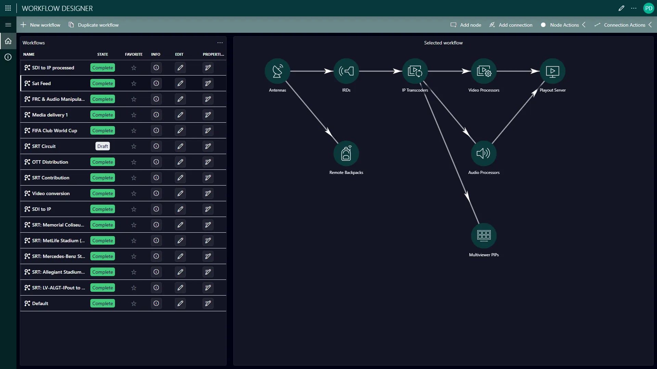This screenshot has height=369, width=657.
Task: Select the SRT: MetLife Stadium workflow row
Action: point(123,241)
